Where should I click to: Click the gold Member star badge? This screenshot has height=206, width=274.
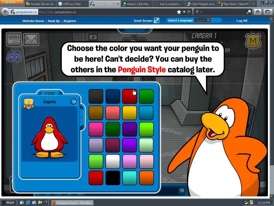point(28,104)
